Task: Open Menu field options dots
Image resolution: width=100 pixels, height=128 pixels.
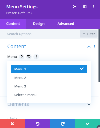Action: 36,57
